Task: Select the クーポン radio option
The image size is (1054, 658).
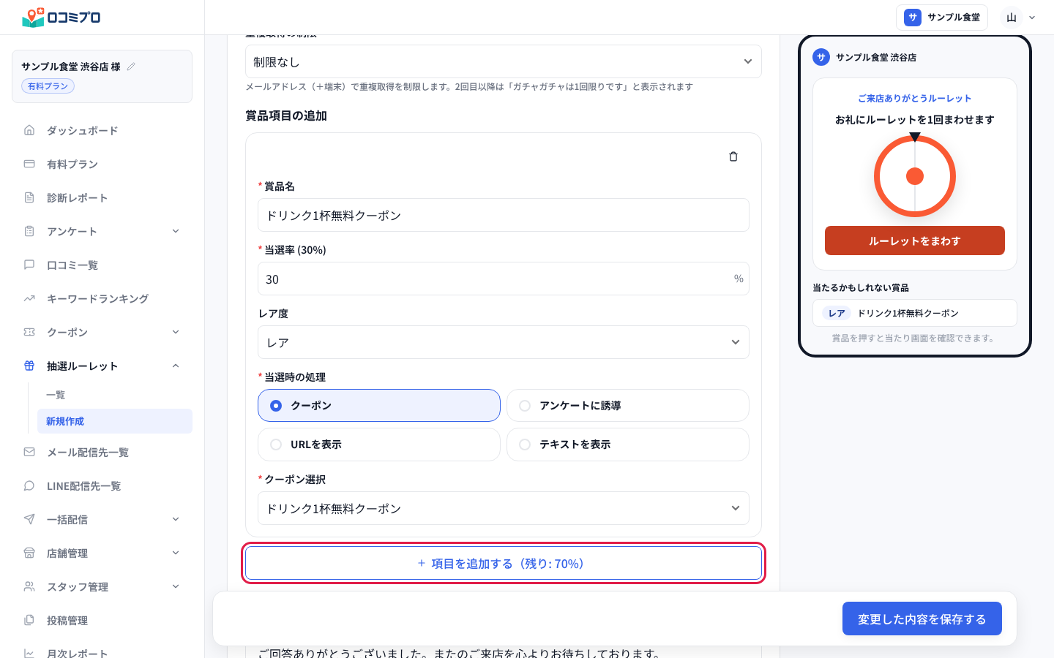Action: pos(379,406)
